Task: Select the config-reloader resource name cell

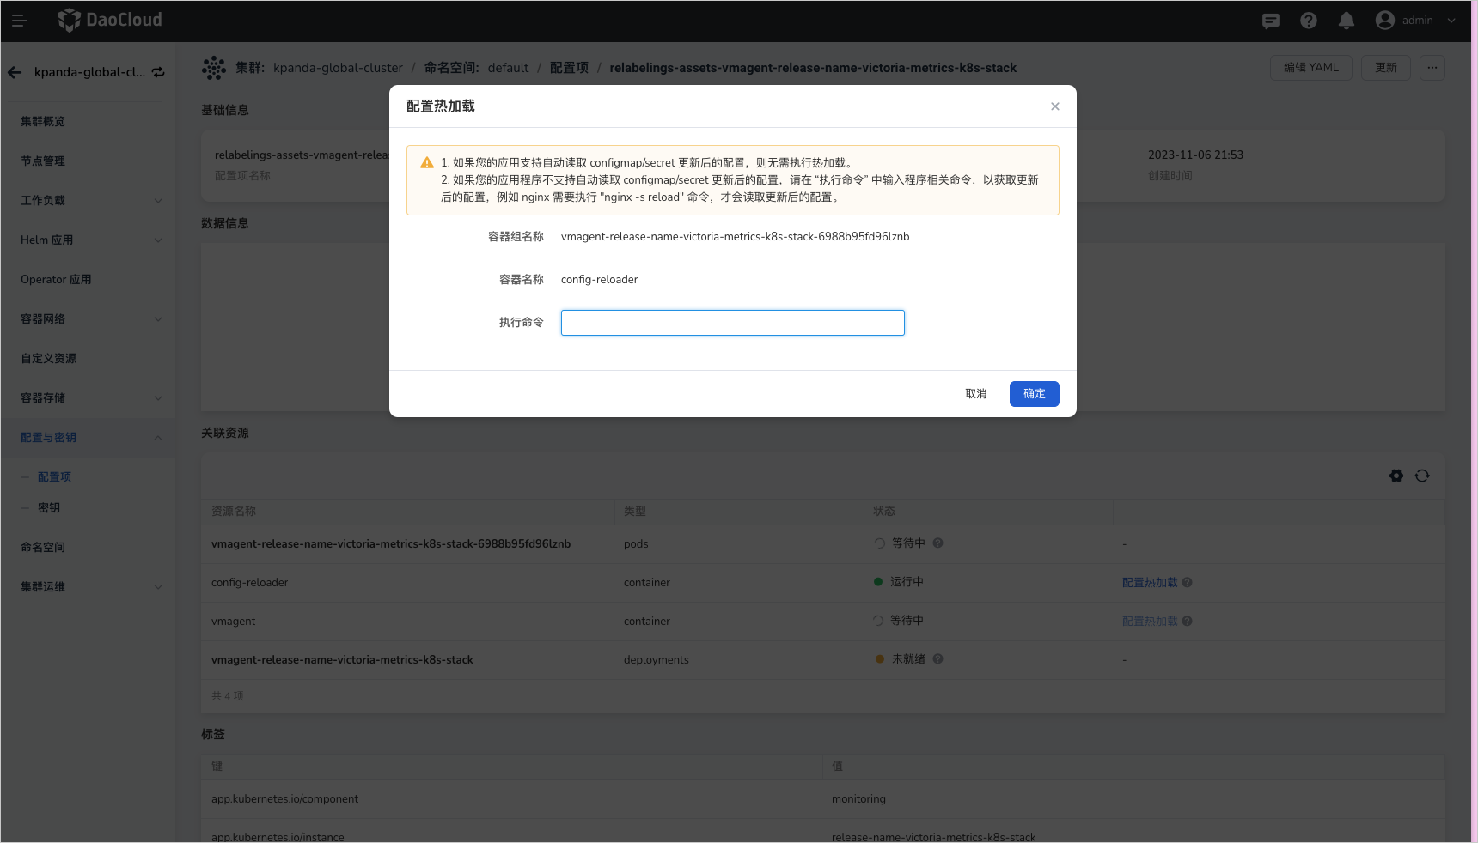Action: [249, 583]
